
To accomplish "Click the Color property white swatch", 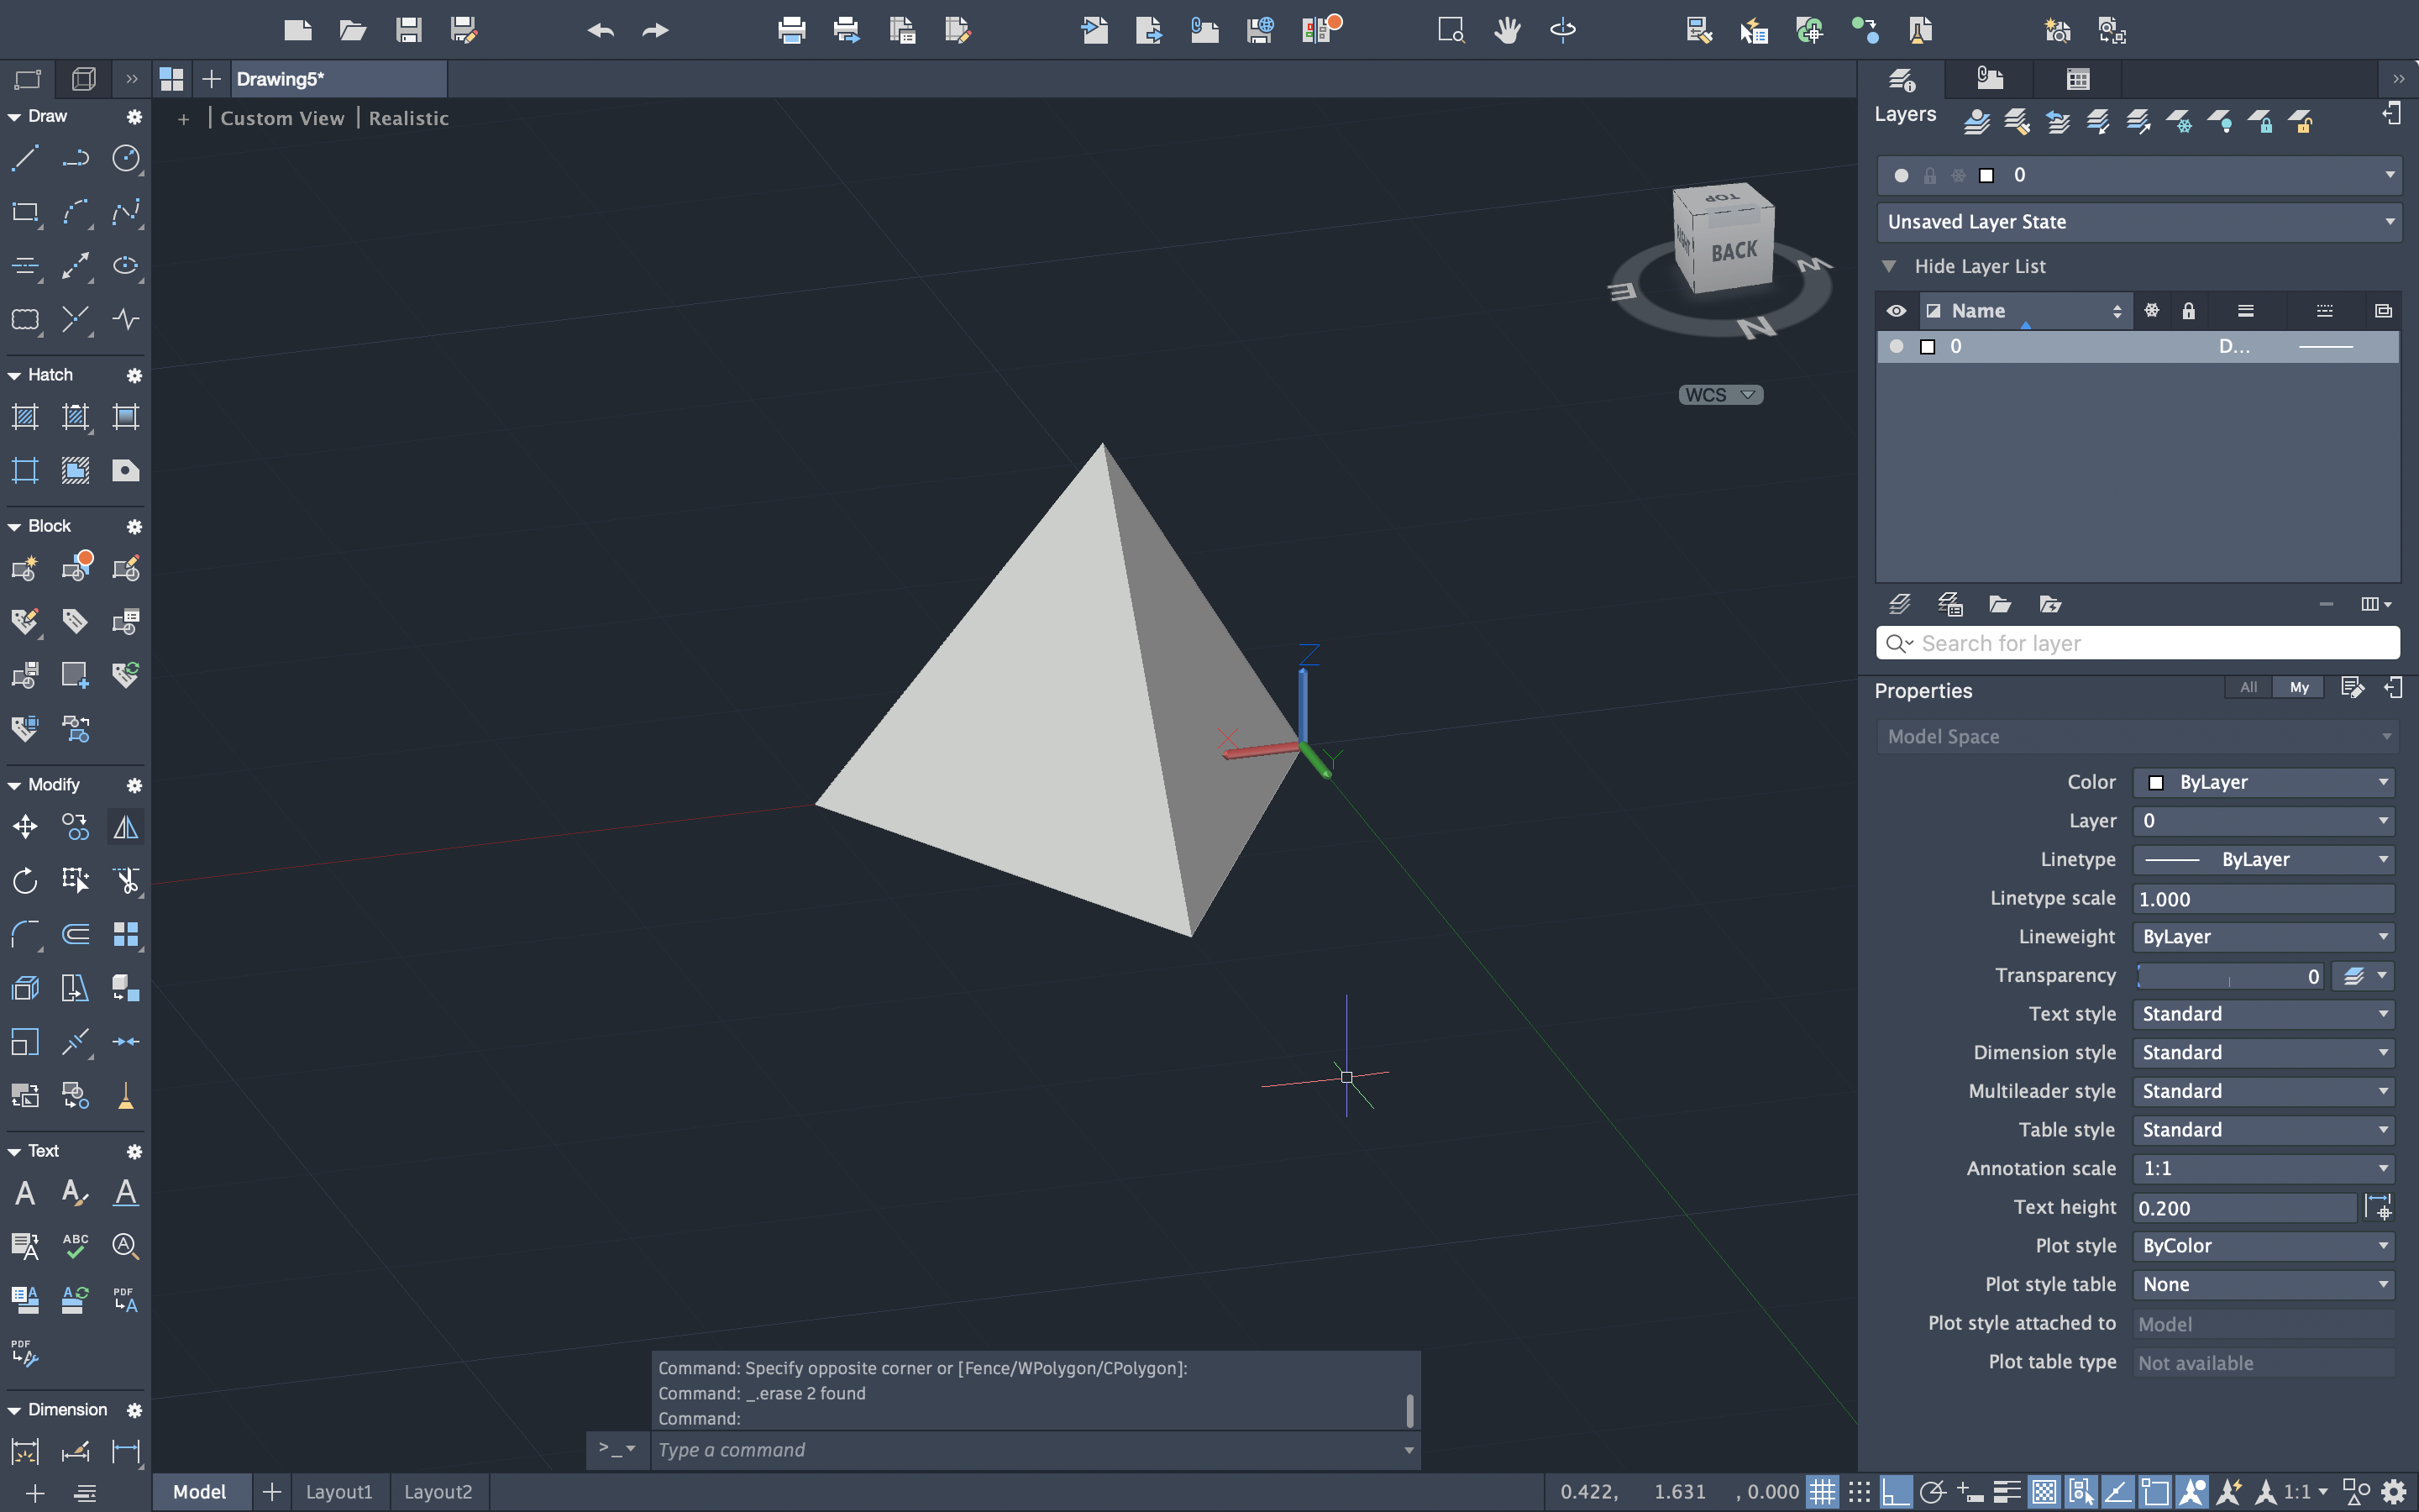I will pos(2156,783).
